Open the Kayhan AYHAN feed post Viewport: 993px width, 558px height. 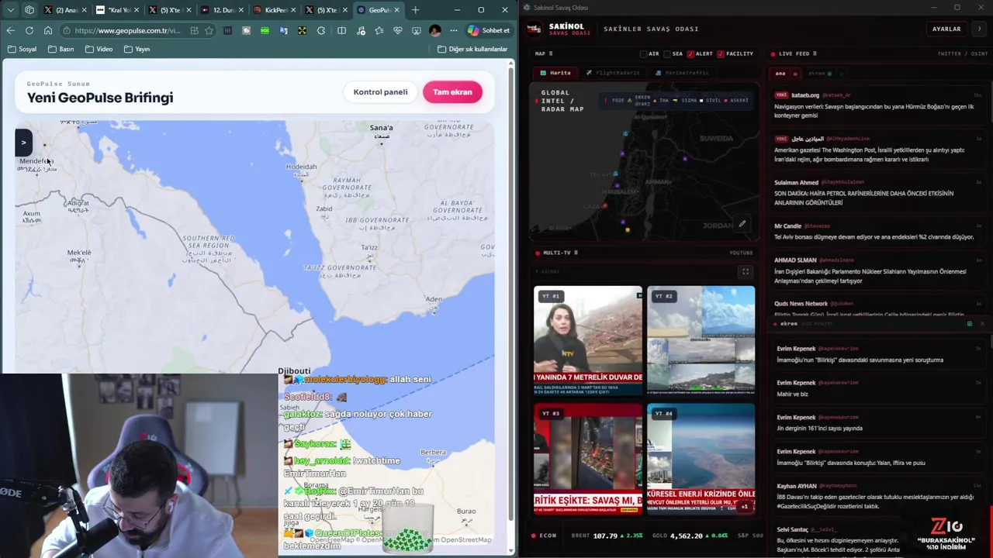878,496
